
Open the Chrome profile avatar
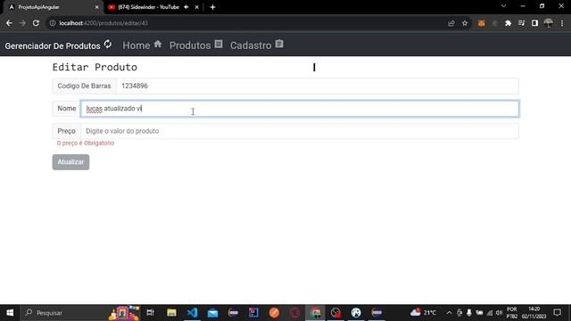[x=548, y=23]
